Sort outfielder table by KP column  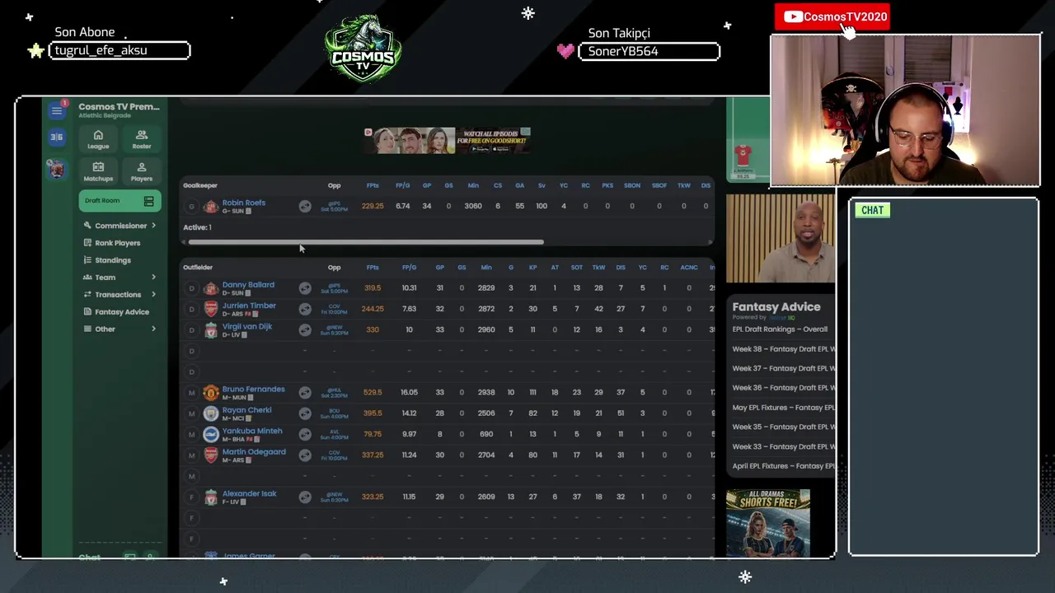532,268
